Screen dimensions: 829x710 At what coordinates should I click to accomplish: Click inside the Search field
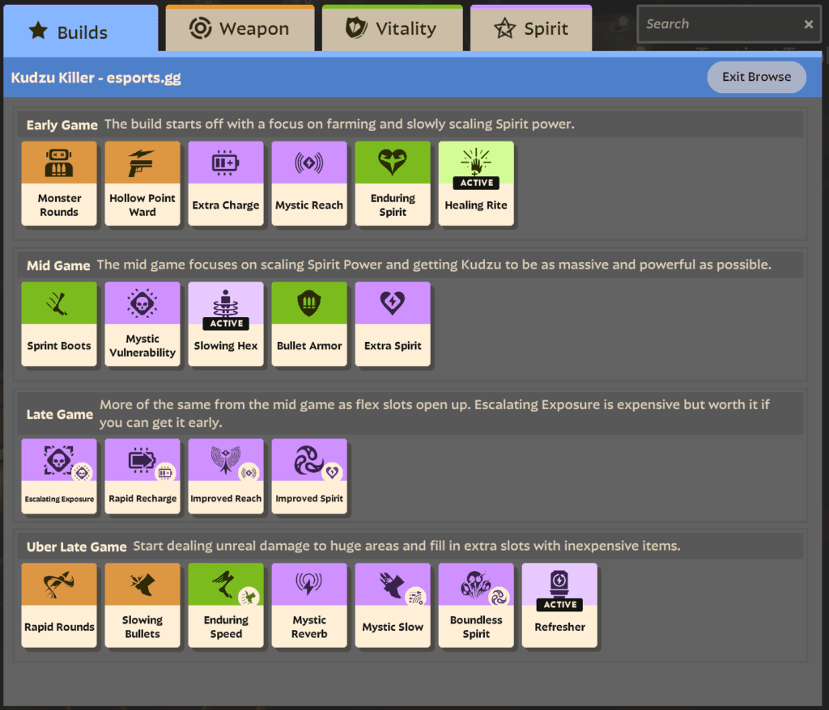721,23
